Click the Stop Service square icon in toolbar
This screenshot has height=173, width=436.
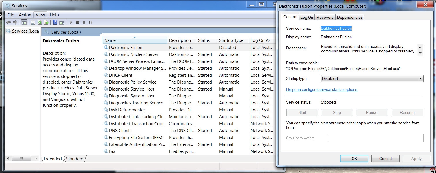pos(77,22)
